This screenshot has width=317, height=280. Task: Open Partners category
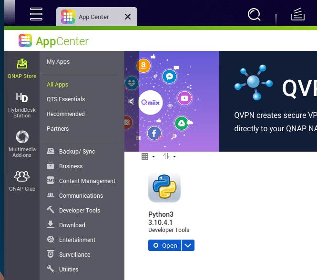click(x=58, y=129)
